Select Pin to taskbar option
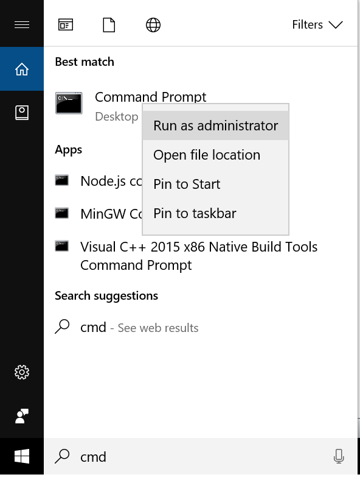360x480 pixels. (215, 213)
